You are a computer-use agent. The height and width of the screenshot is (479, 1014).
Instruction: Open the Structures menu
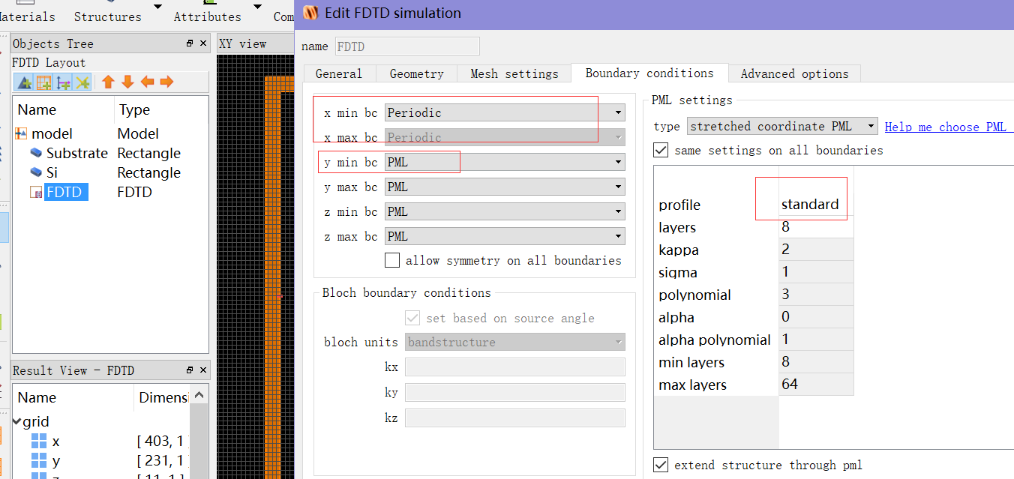(x=107, y=16)
